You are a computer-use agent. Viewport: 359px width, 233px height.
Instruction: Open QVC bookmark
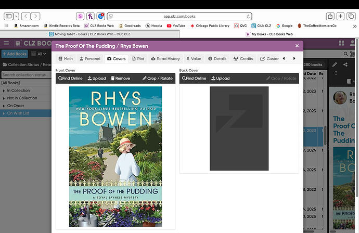pos(240,26)
